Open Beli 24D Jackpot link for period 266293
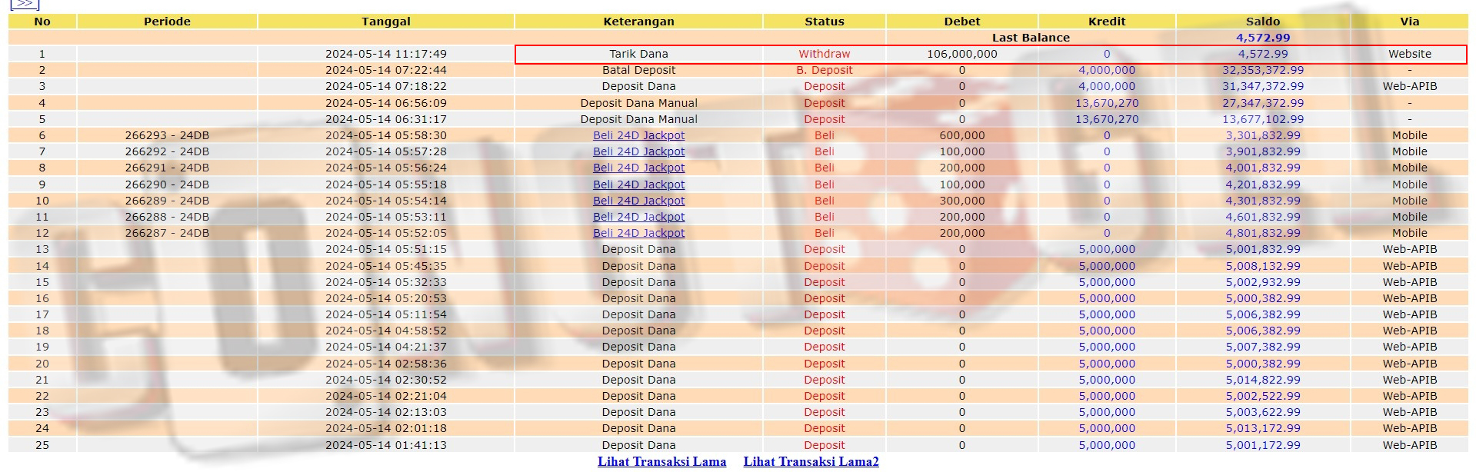Image resolution: width=1476 pixels, height=472 pixels. (638, 135)
